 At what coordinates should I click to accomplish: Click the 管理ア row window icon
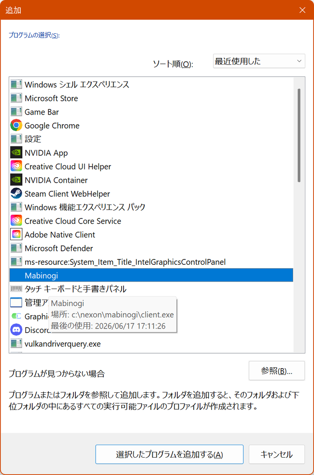16,302
